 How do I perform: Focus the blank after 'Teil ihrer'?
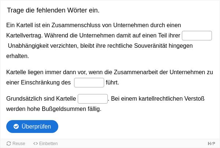coord(197,36)
